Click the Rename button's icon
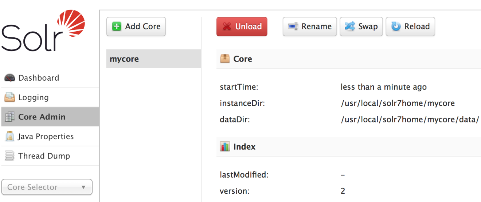Viewport: 481px width, 202px height. click(x=293, y=27)
